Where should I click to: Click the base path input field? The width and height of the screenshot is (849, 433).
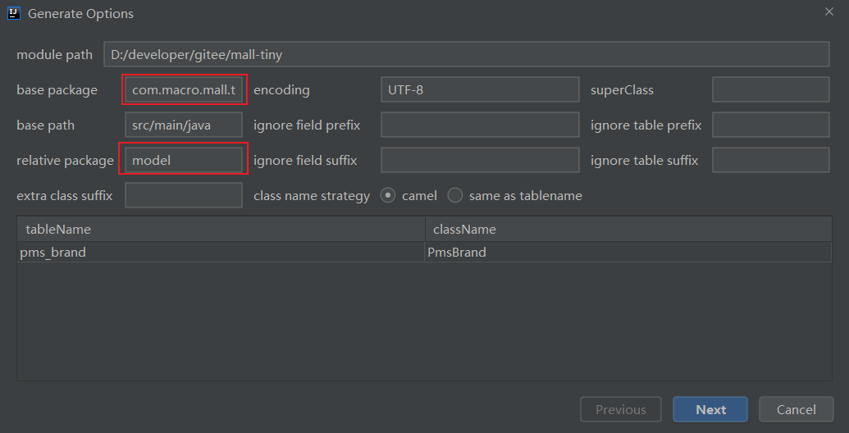click(184, 125)
